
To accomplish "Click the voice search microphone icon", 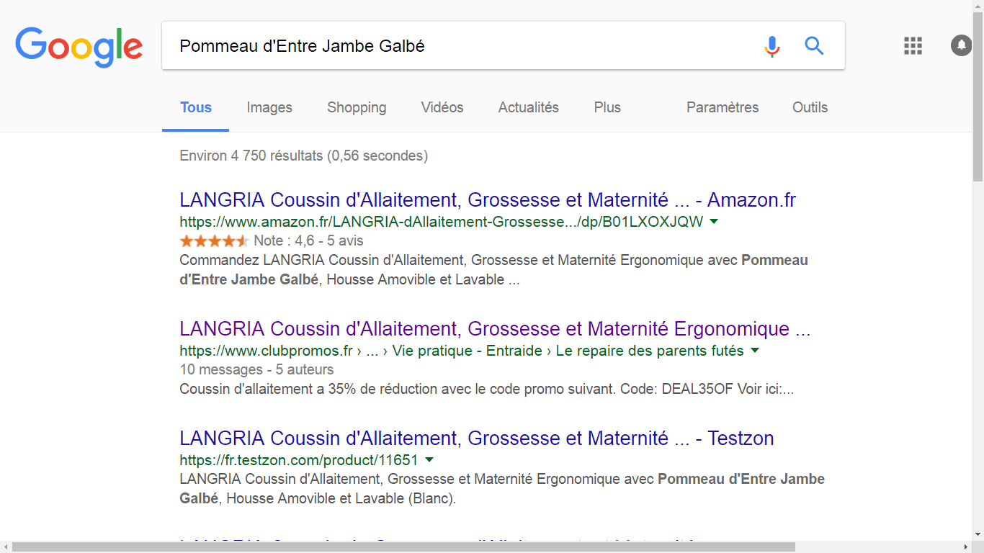I will point(771,46).
